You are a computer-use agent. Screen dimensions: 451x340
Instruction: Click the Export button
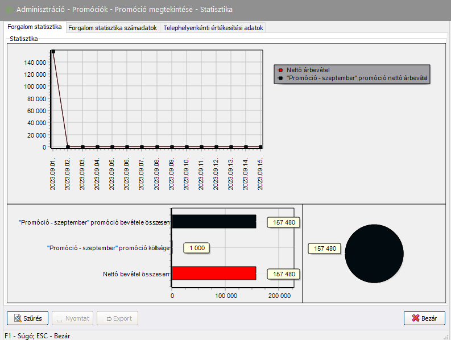(118, 318)
